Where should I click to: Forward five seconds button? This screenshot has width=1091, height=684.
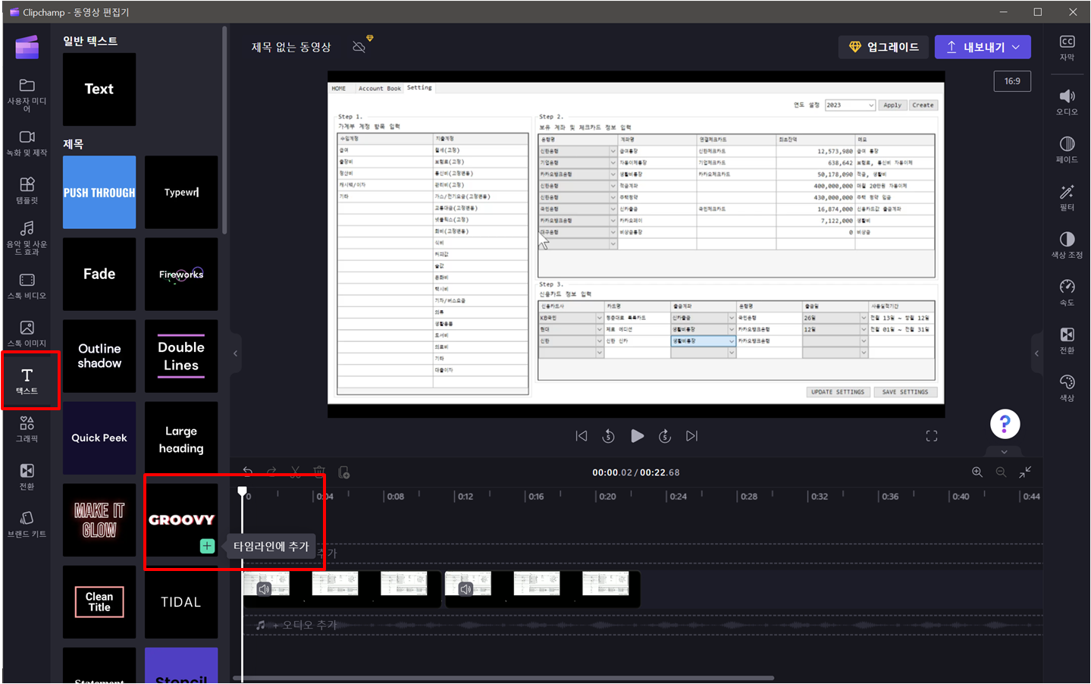[x=665, y=436]
